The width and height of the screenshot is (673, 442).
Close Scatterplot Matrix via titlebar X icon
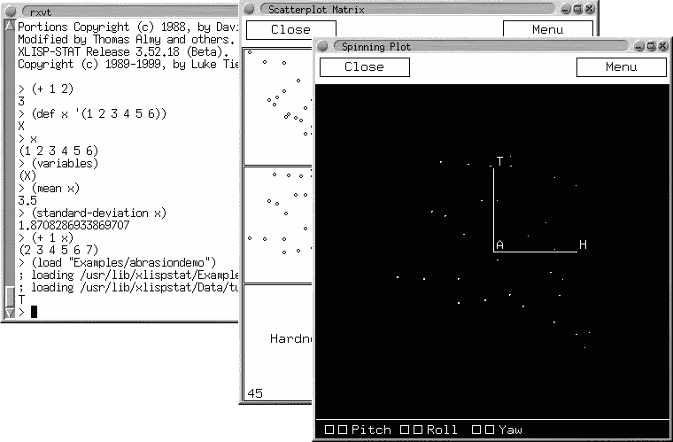tap(590, 9)
